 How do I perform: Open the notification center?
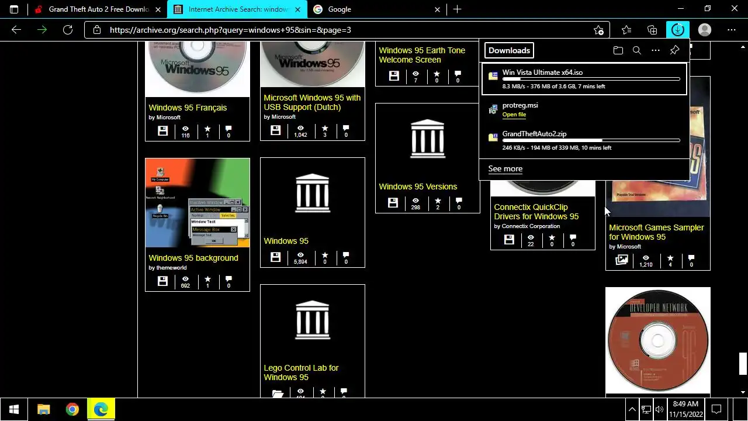point(716,409)
